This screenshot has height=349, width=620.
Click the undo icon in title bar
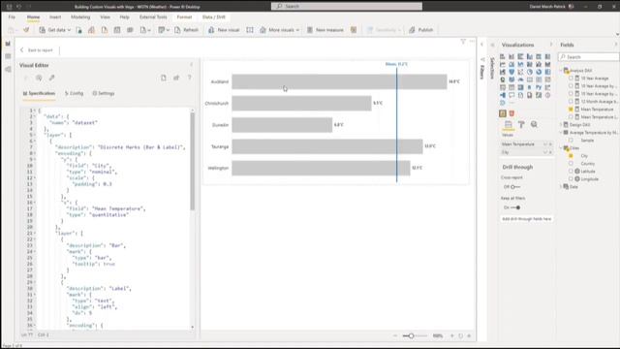click(18, 7)
